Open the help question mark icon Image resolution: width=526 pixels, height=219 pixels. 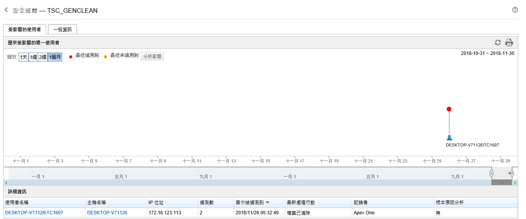pyautogui.click(x=515, y=10)
